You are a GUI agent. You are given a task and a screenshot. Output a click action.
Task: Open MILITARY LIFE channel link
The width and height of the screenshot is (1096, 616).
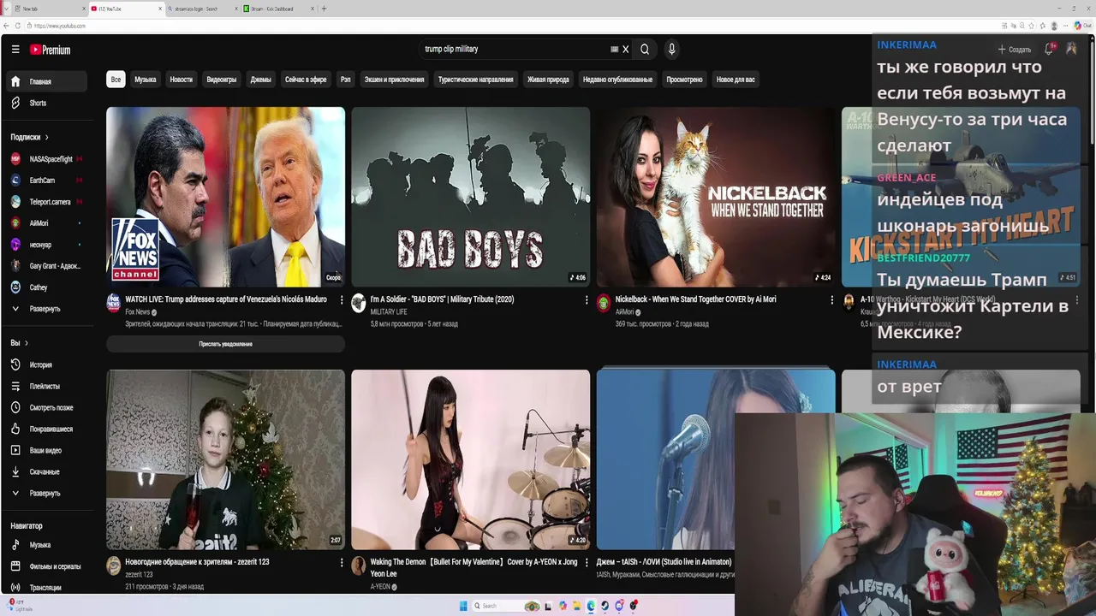389,312
